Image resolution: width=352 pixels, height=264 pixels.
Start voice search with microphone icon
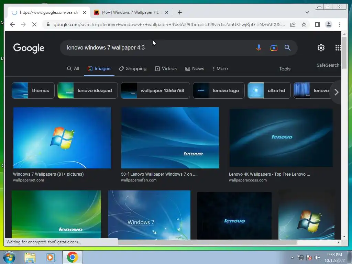tap(258, 47)
